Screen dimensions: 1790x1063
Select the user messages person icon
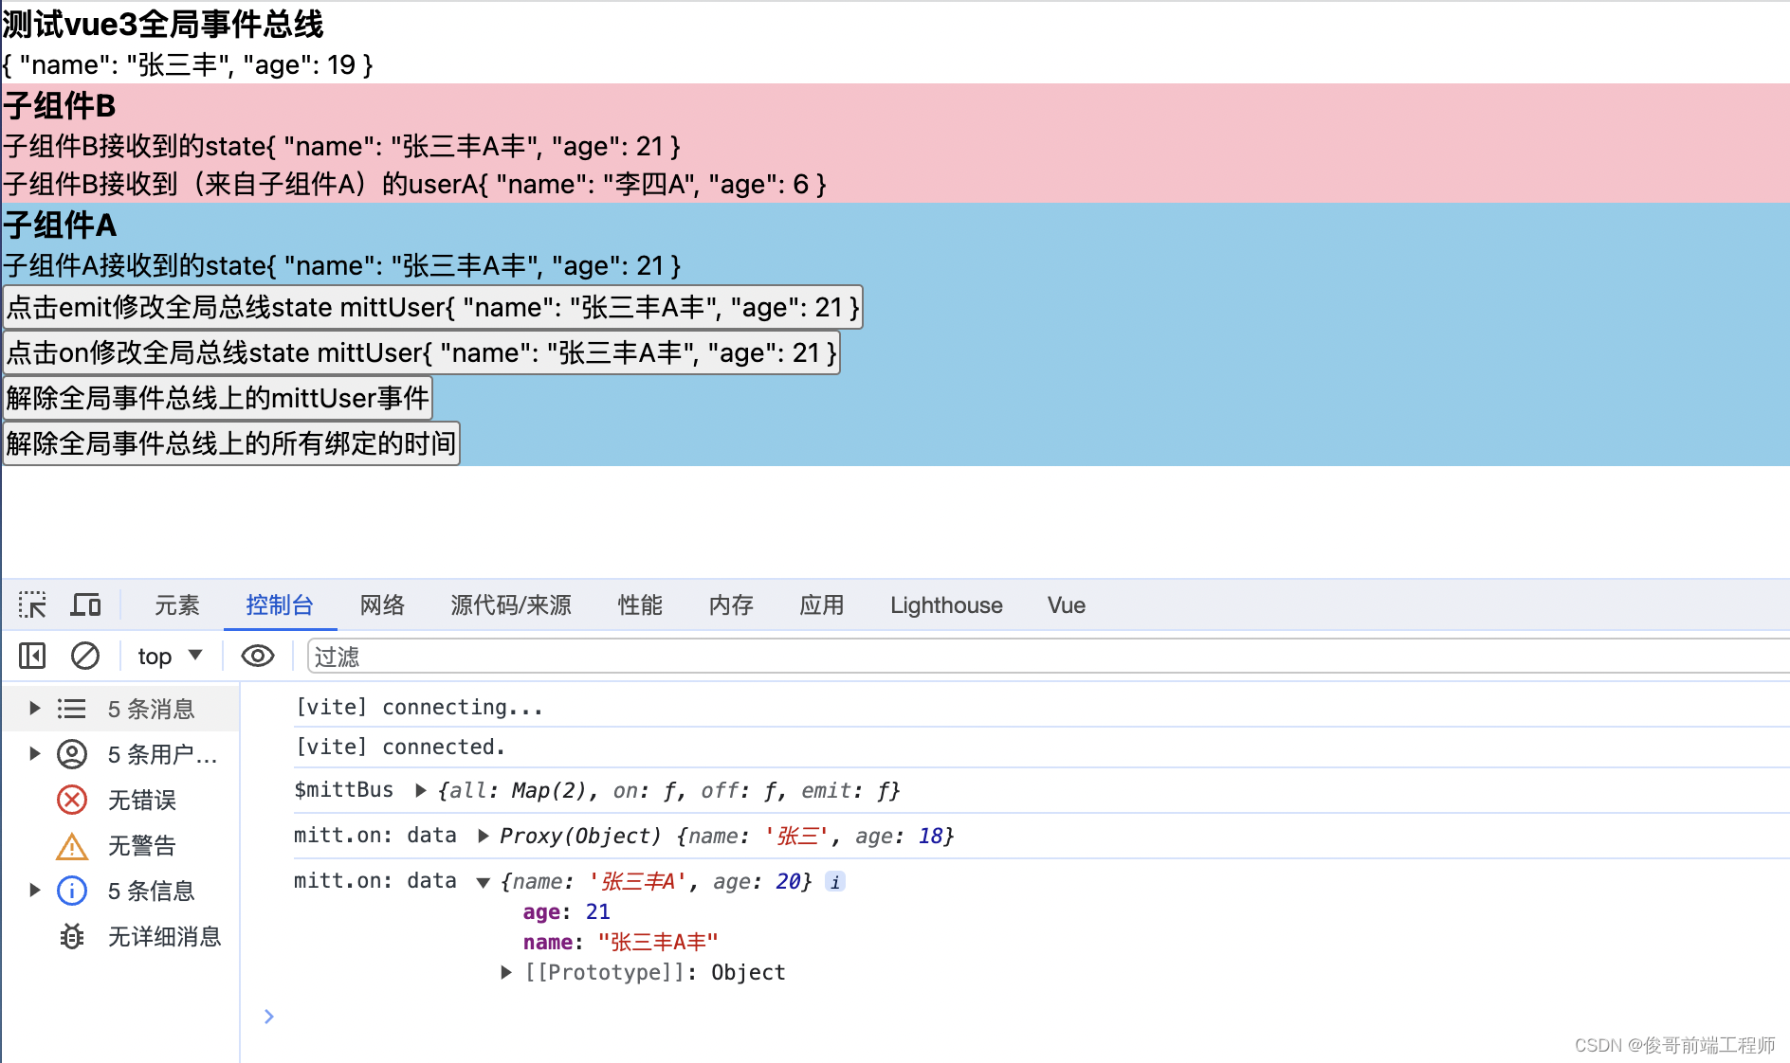click(x=72, y=754)
